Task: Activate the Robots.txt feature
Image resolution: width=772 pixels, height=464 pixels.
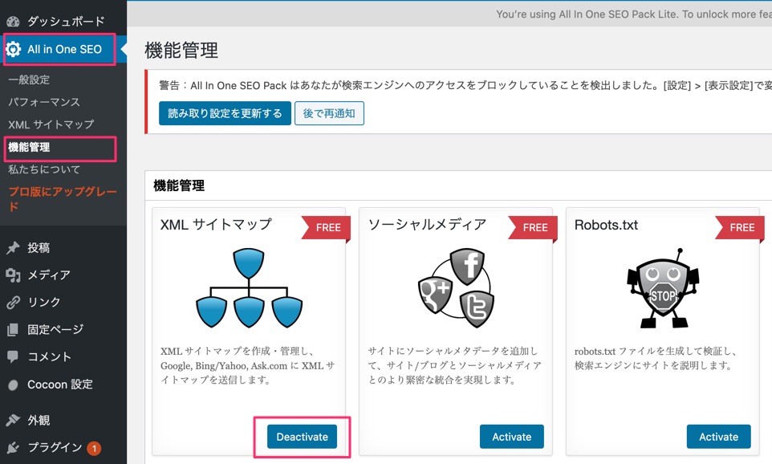Action: pos(718,437)
